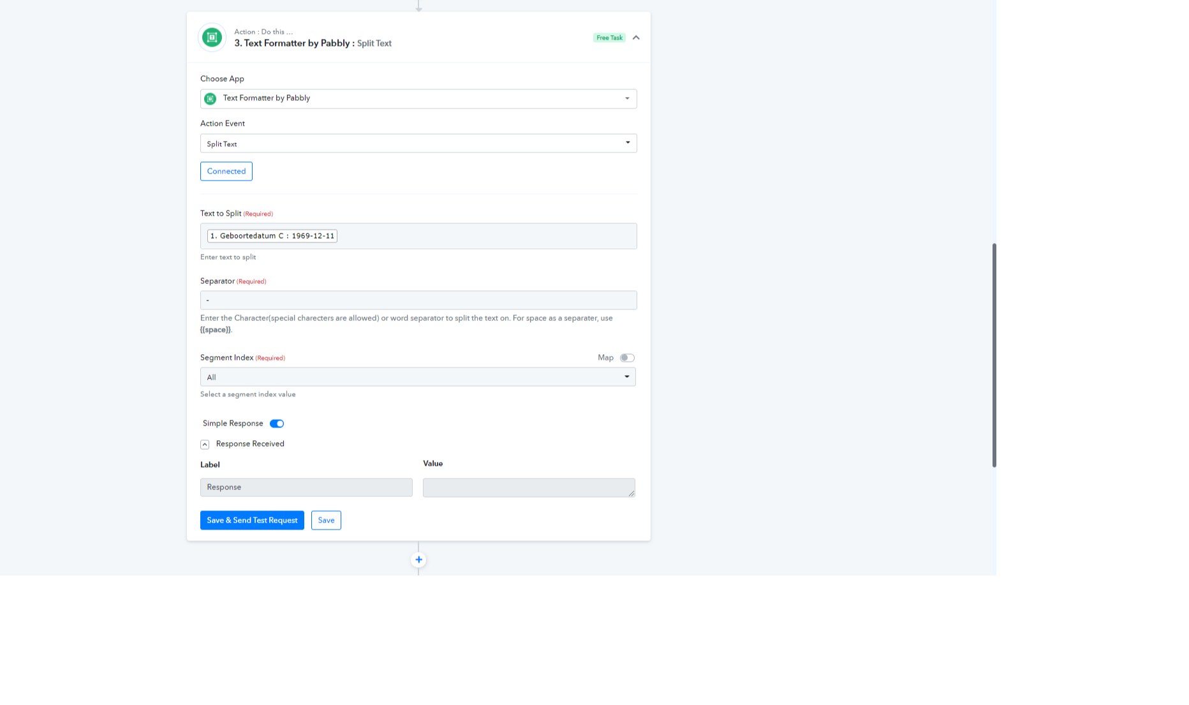Click the Connected button
The width and height of the screenshot is (1189, 705).
(x=226, y=171)
